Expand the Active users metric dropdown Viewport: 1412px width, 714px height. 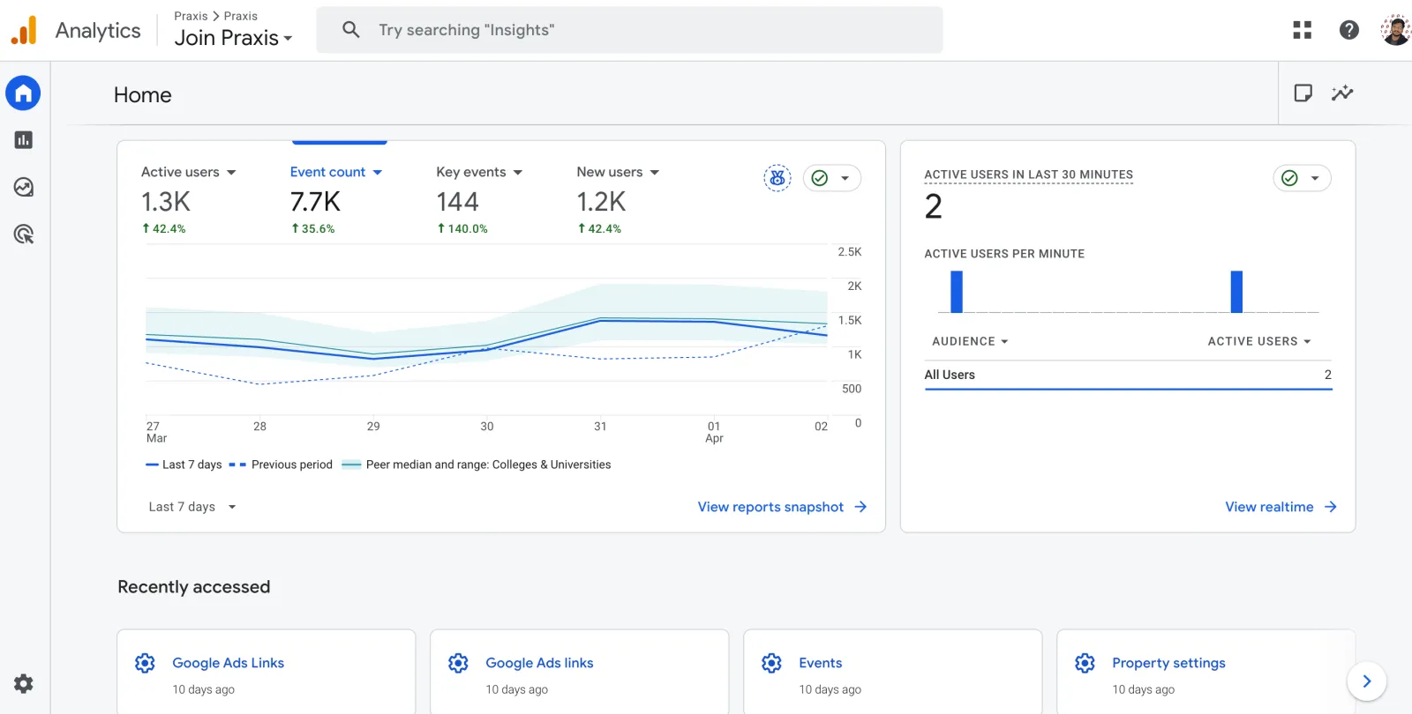pos(231,173)
